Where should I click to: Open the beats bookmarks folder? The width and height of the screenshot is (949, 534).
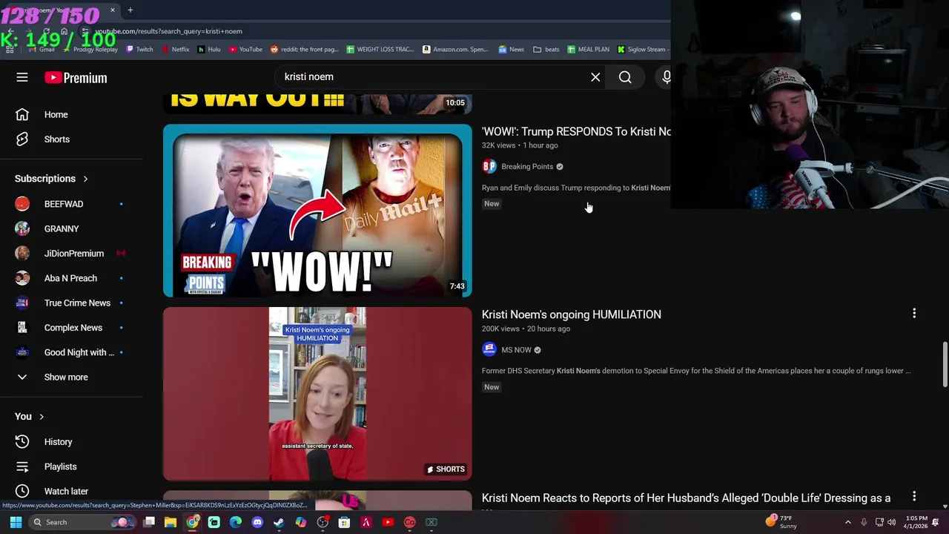pyautogui.click(x=546, y=50)
